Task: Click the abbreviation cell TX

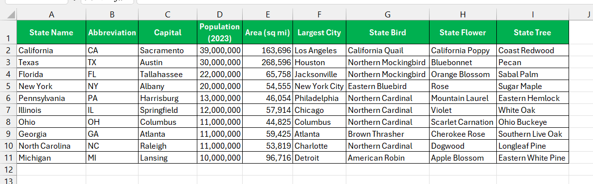Action: (112, 62)
